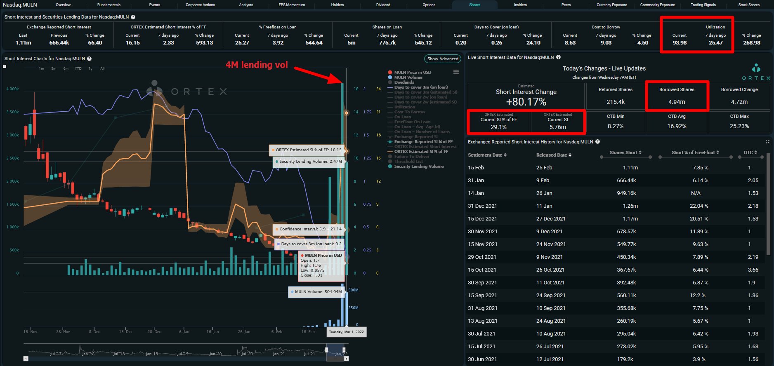774x366 pixels.
Task: Set chart range to 6m
Action: tap(66, 68)
